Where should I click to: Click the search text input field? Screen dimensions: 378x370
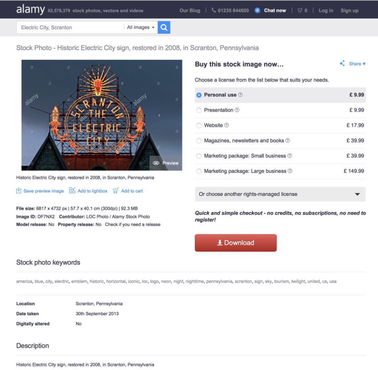tap(70, 27)
